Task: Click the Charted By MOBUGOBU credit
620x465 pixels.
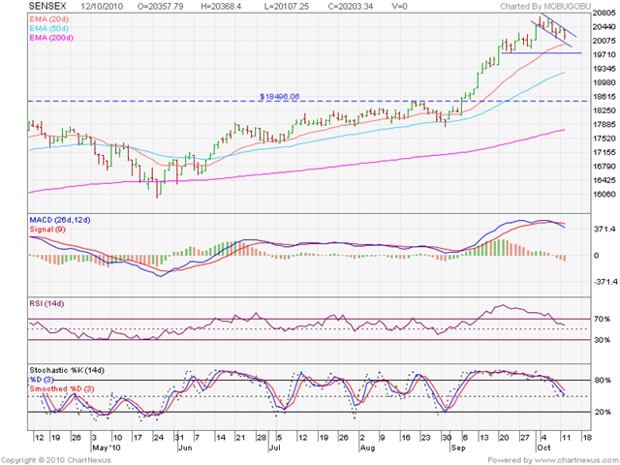Action: 545,7
